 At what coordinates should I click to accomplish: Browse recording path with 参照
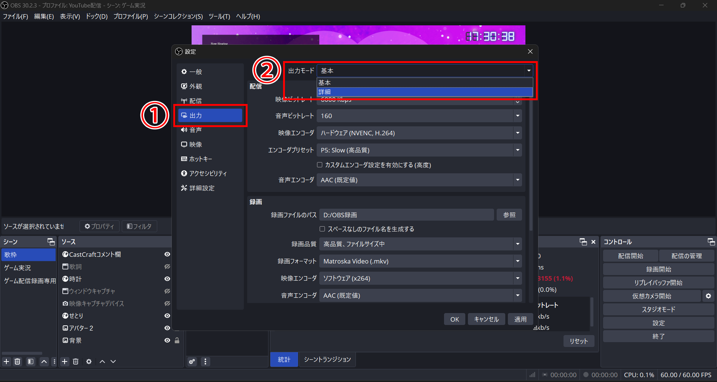tap(509, 215)
